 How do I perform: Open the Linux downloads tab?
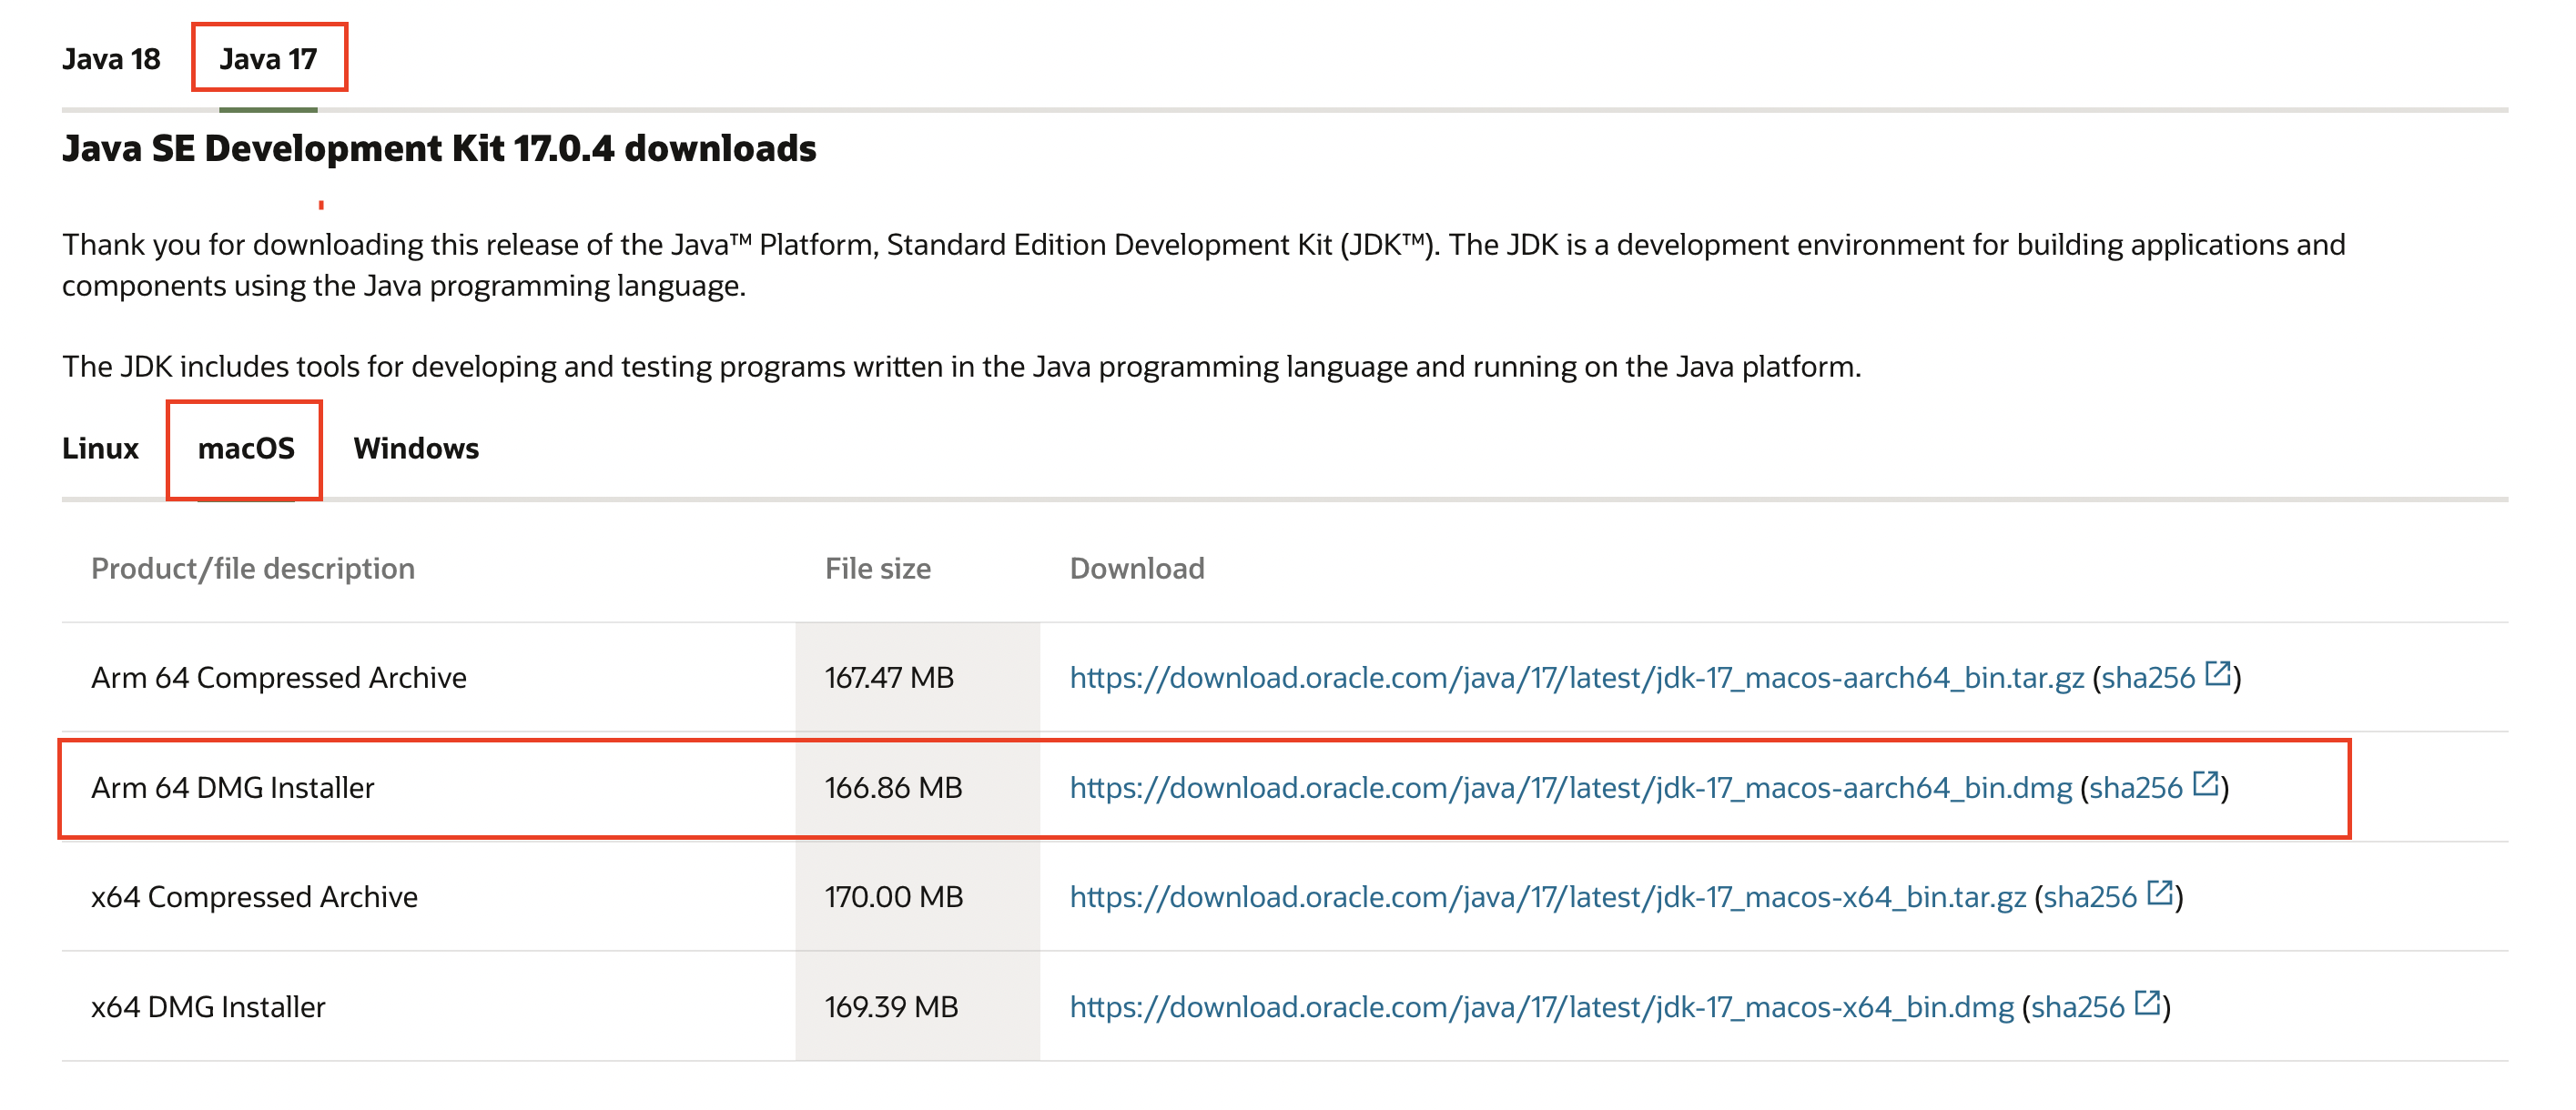(100, 449)
